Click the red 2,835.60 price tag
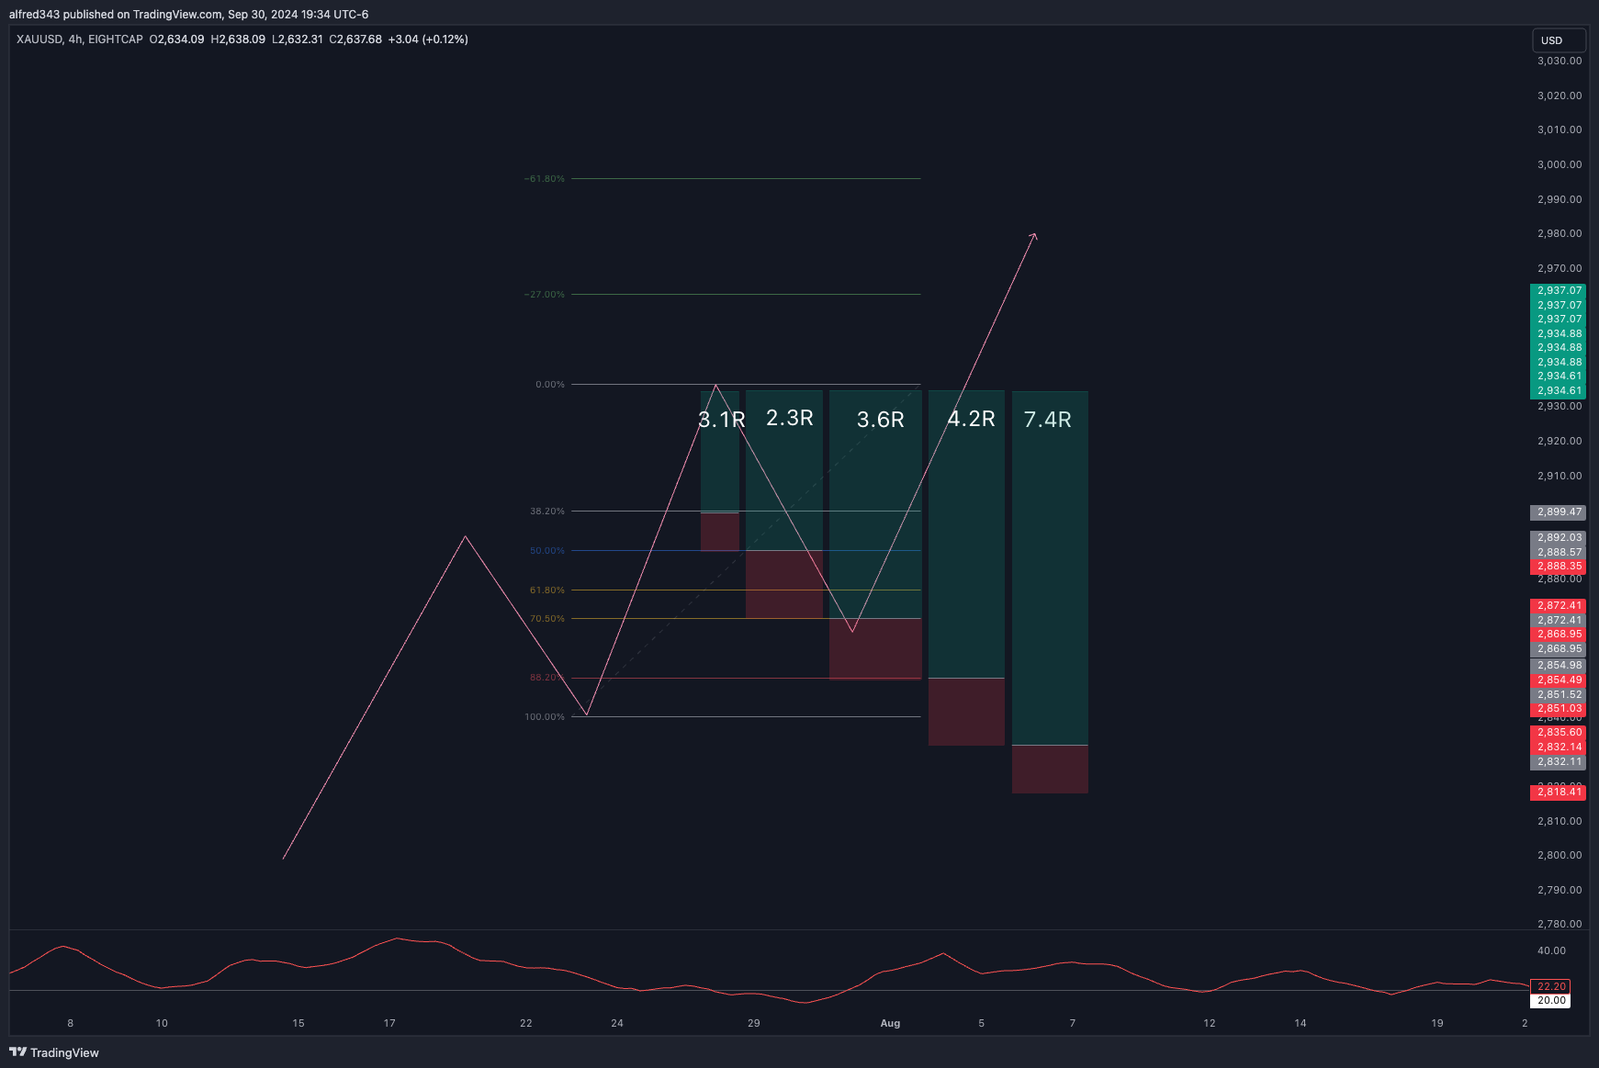1599x1068 pixels. [x=1558, y=733]
